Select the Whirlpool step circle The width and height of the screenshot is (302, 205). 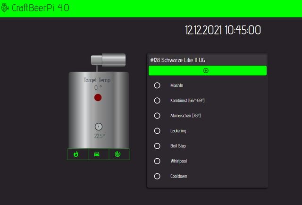[157, 161]
